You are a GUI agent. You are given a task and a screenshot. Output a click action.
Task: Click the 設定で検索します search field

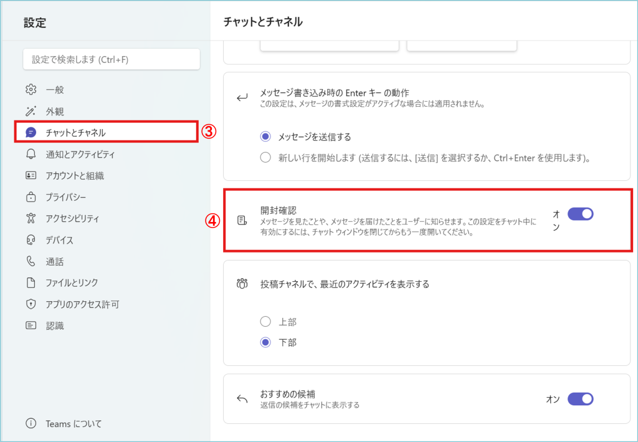(112, 59)
